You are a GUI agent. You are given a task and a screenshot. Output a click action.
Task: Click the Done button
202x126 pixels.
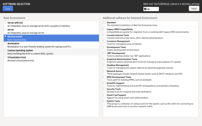[8, 9]
